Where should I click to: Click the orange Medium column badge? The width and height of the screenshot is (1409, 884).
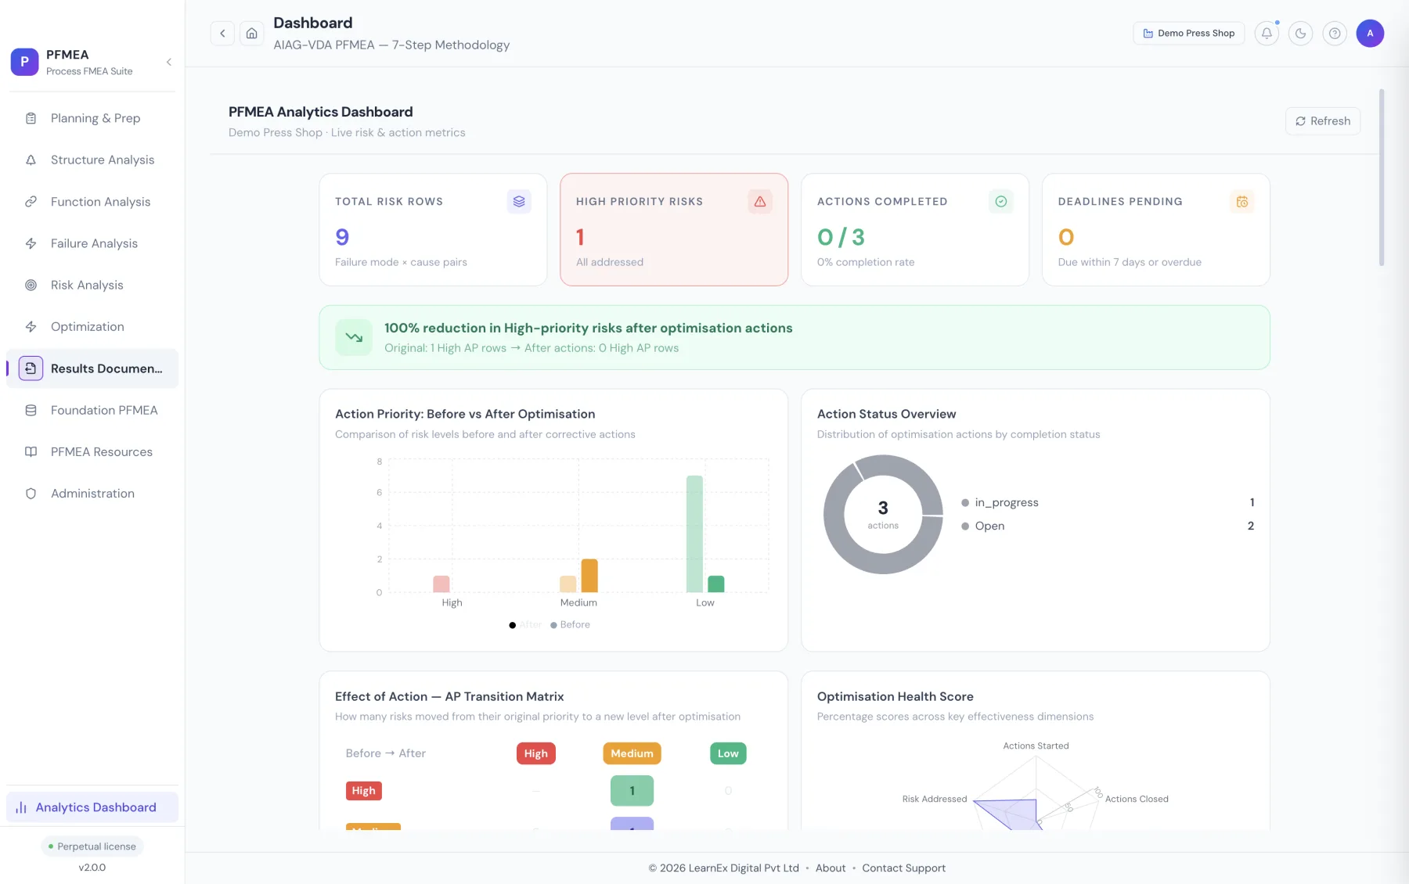coord(632,753)
